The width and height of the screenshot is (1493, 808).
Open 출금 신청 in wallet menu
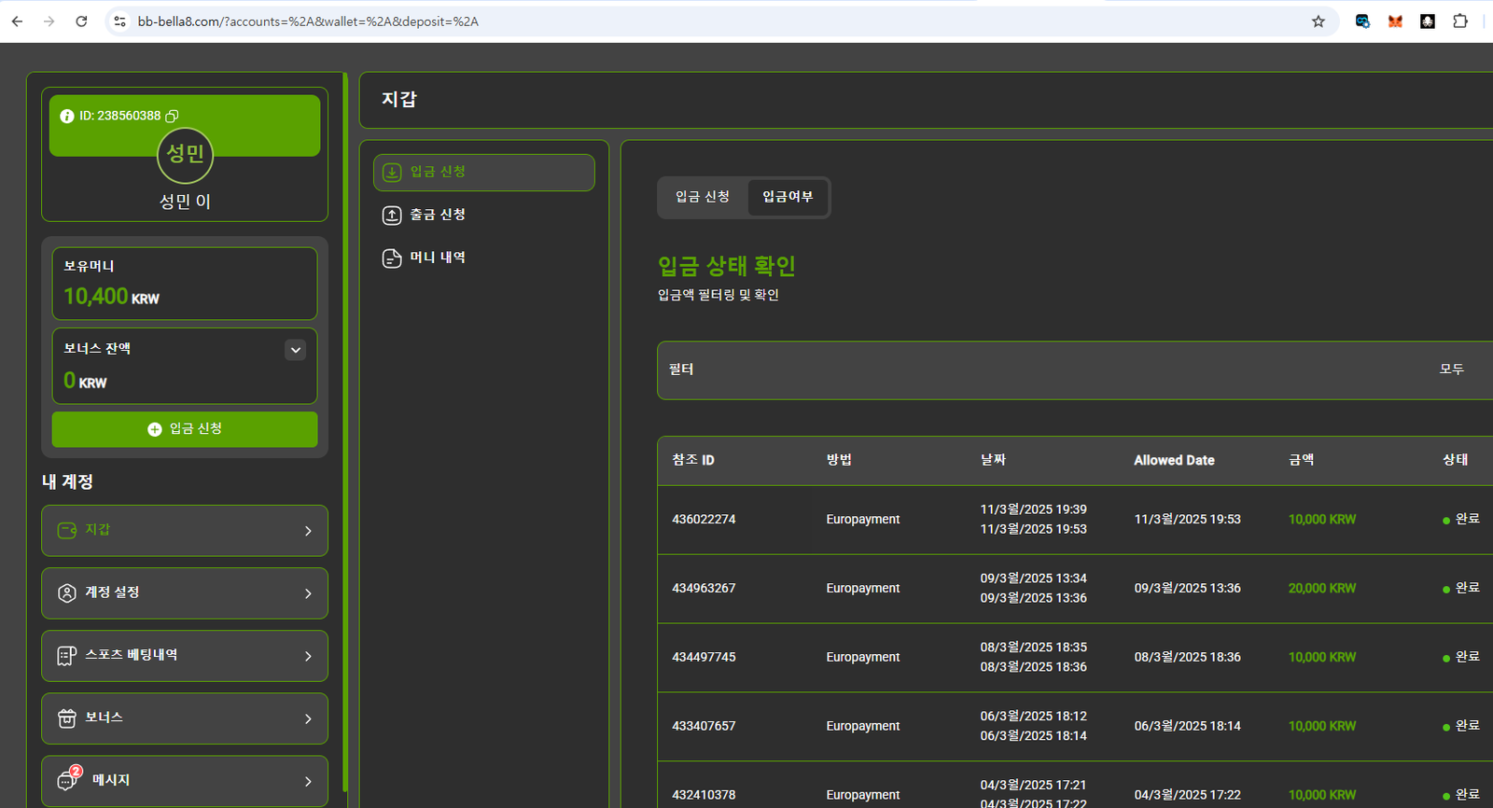click(x=437, y=215)
